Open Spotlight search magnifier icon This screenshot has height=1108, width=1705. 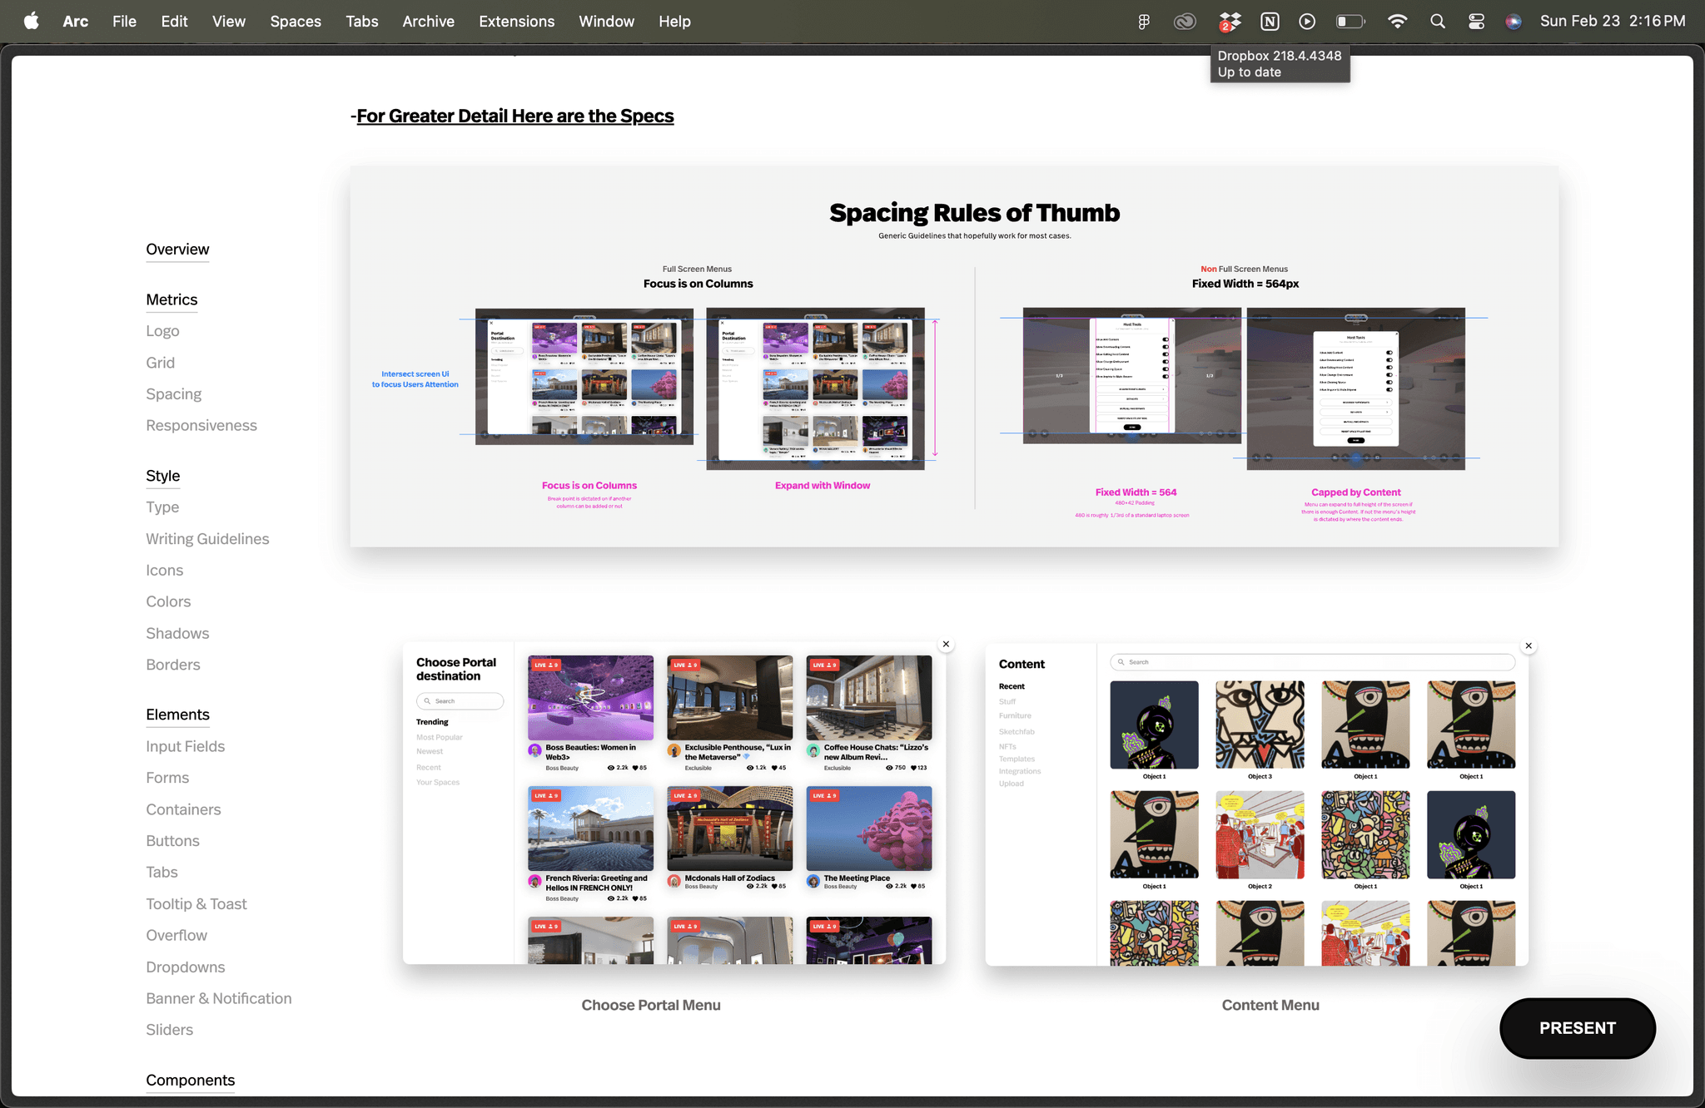1437,22
